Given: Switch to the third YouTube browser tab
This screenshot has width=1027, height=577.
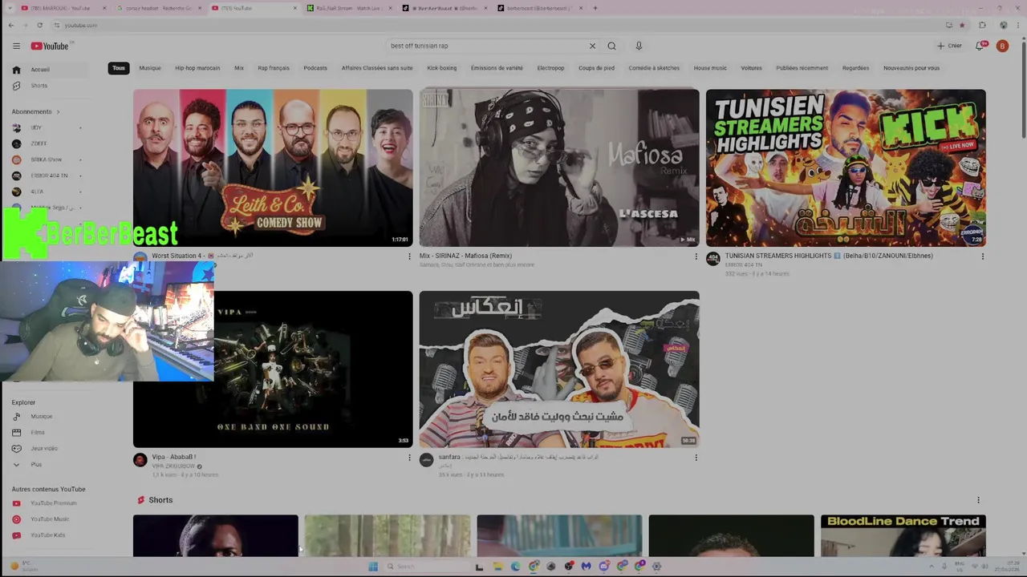Looking at the screenshot, I should (x=253, y=8).
